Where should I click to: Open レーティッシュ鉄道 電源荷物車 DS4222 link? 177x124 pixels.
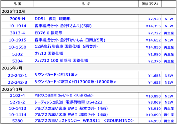click(x=68, y=102)
